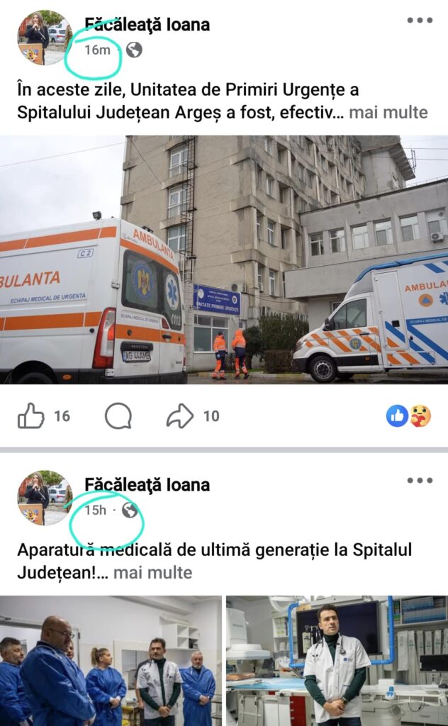Image resolution: width=448 pixels, height=726 pixels.
Task: Click the 16m timestamp on first post
Action: (97, 50)
